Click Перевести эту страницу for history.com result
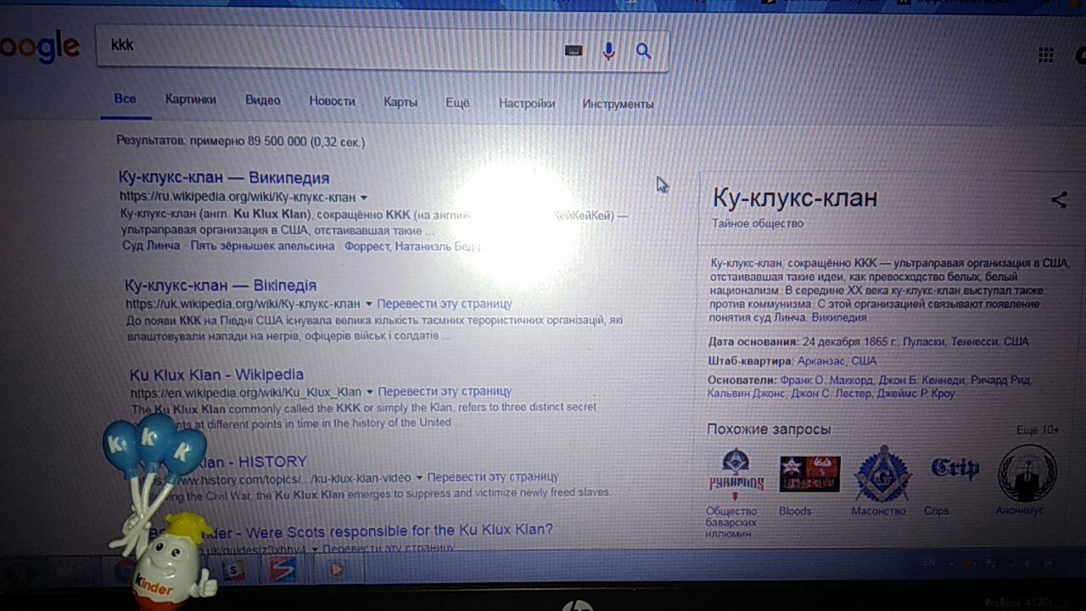Screen dimensions: 1086x611 tap(493, 477)
